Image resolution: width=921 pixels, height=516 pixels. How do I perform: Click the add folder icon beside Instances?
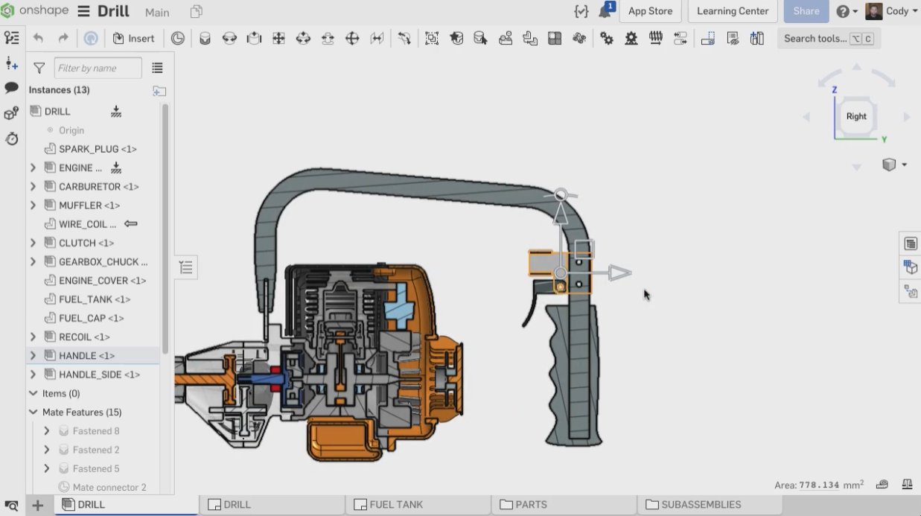159,91
